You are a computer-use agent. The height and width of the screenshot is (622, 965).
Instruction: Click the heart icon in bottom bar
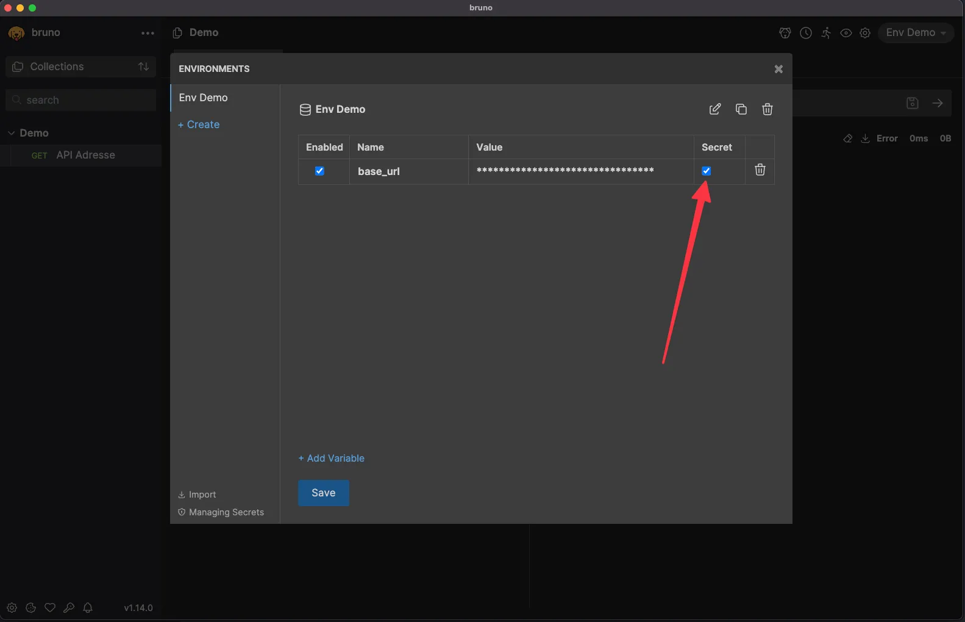click(x=50, y=607)
